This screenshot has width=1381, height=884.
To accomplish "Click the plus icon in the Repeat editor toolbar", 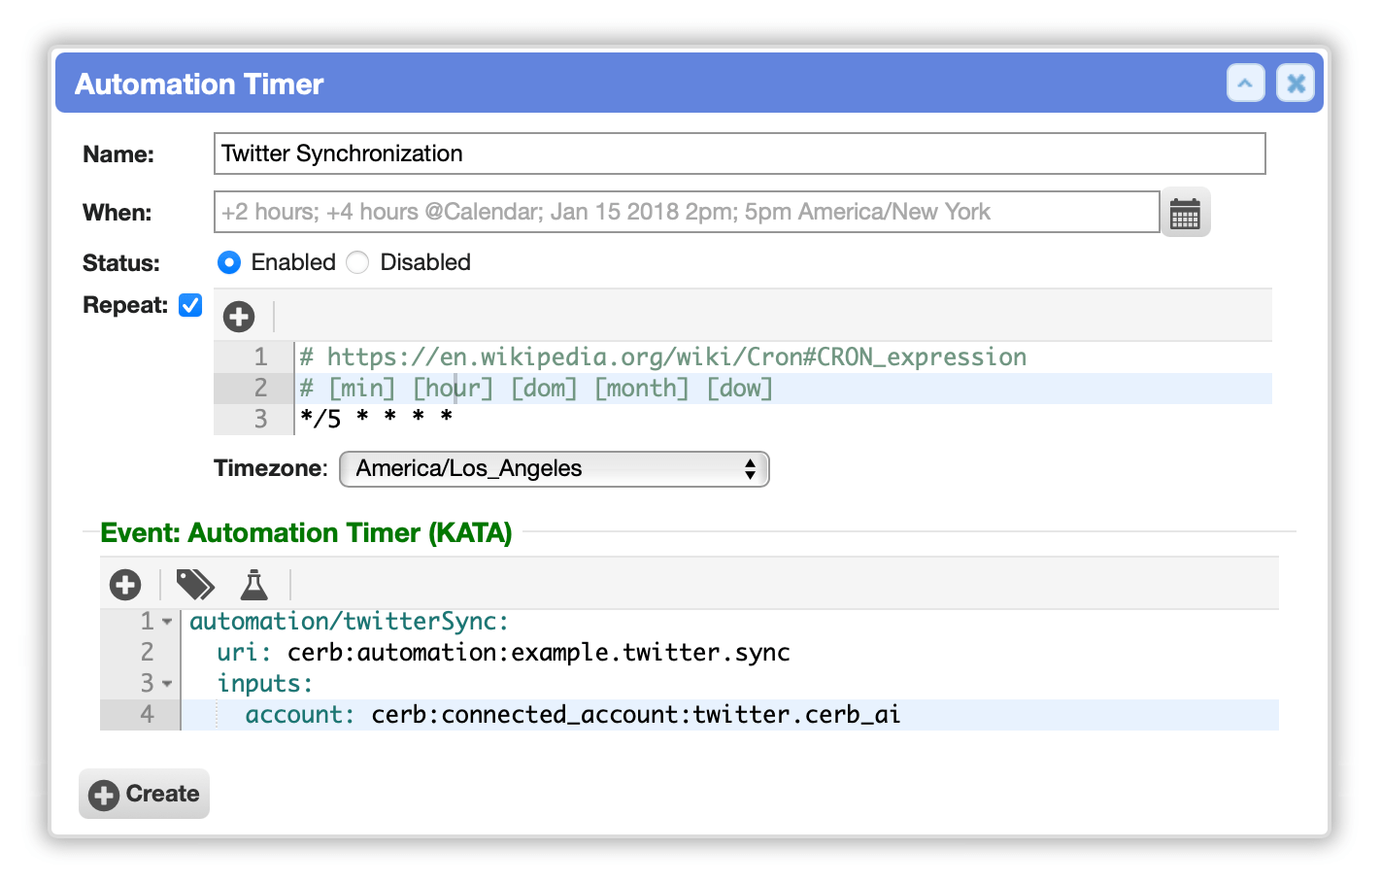I will click(x=239, y=316).
